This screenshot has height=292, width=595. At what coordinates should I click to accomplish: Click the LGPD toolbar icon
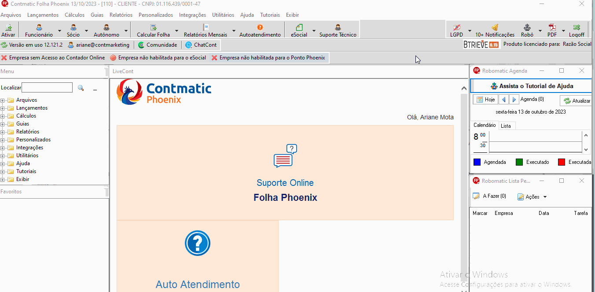(456, 27)
